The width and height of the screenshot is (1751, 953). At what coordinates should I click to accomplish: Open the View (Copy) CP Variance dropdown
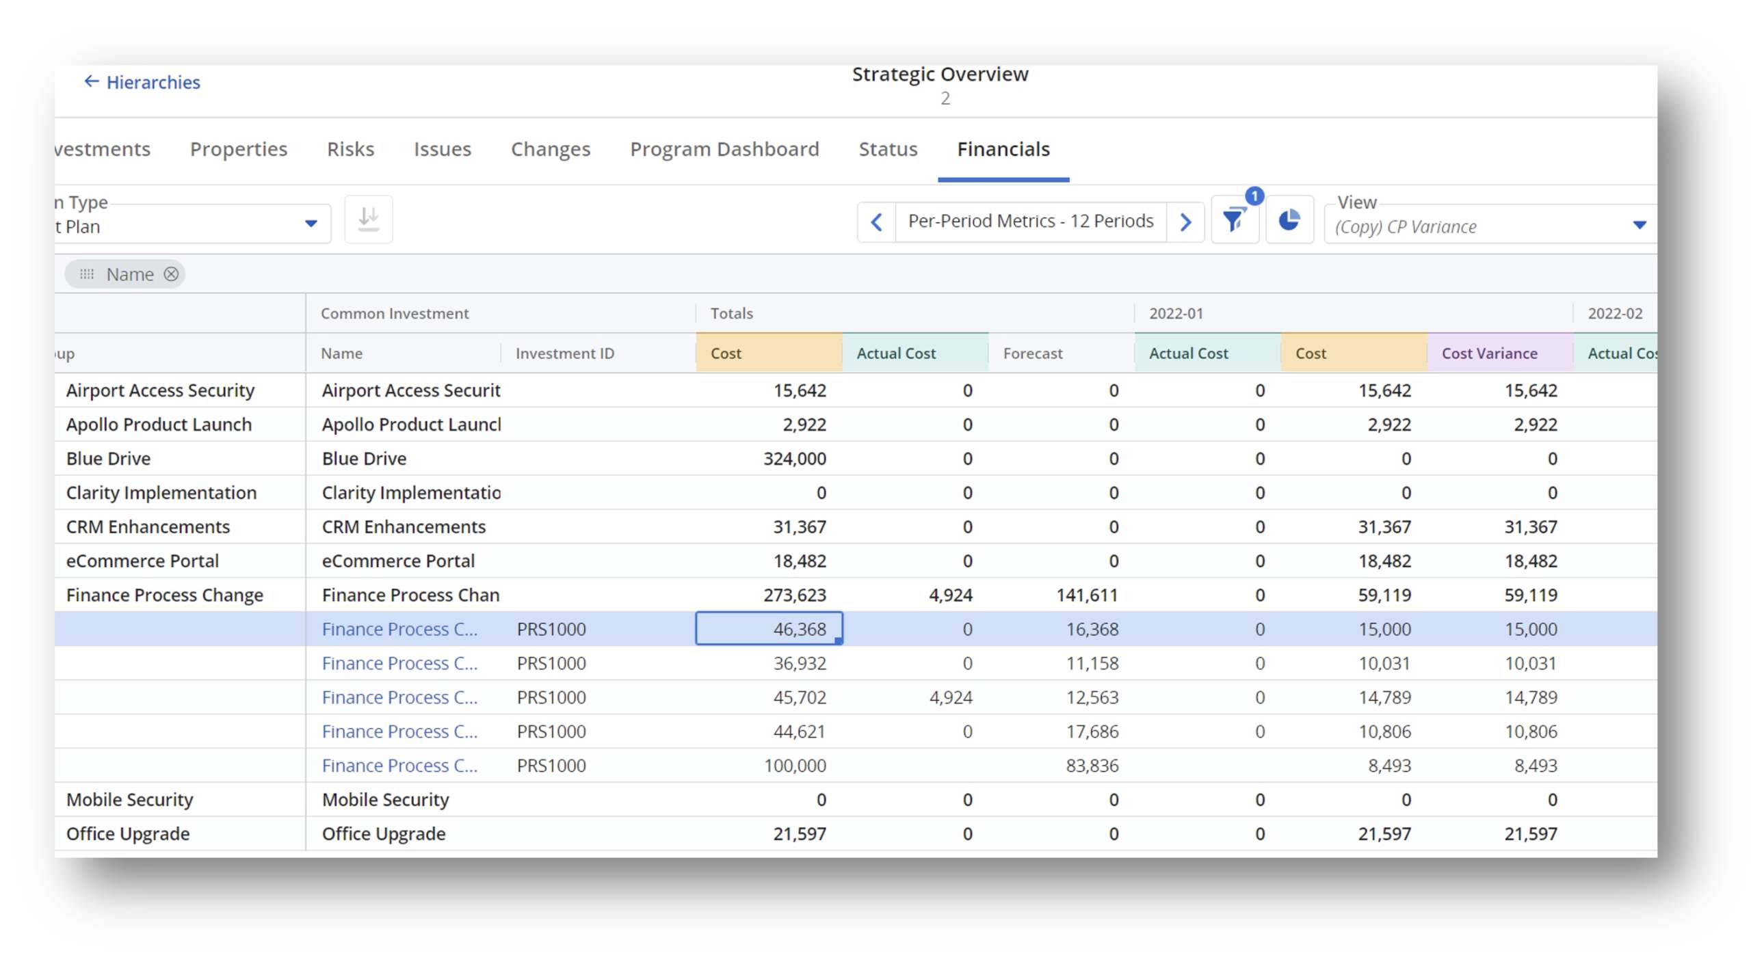point(1490,224)
